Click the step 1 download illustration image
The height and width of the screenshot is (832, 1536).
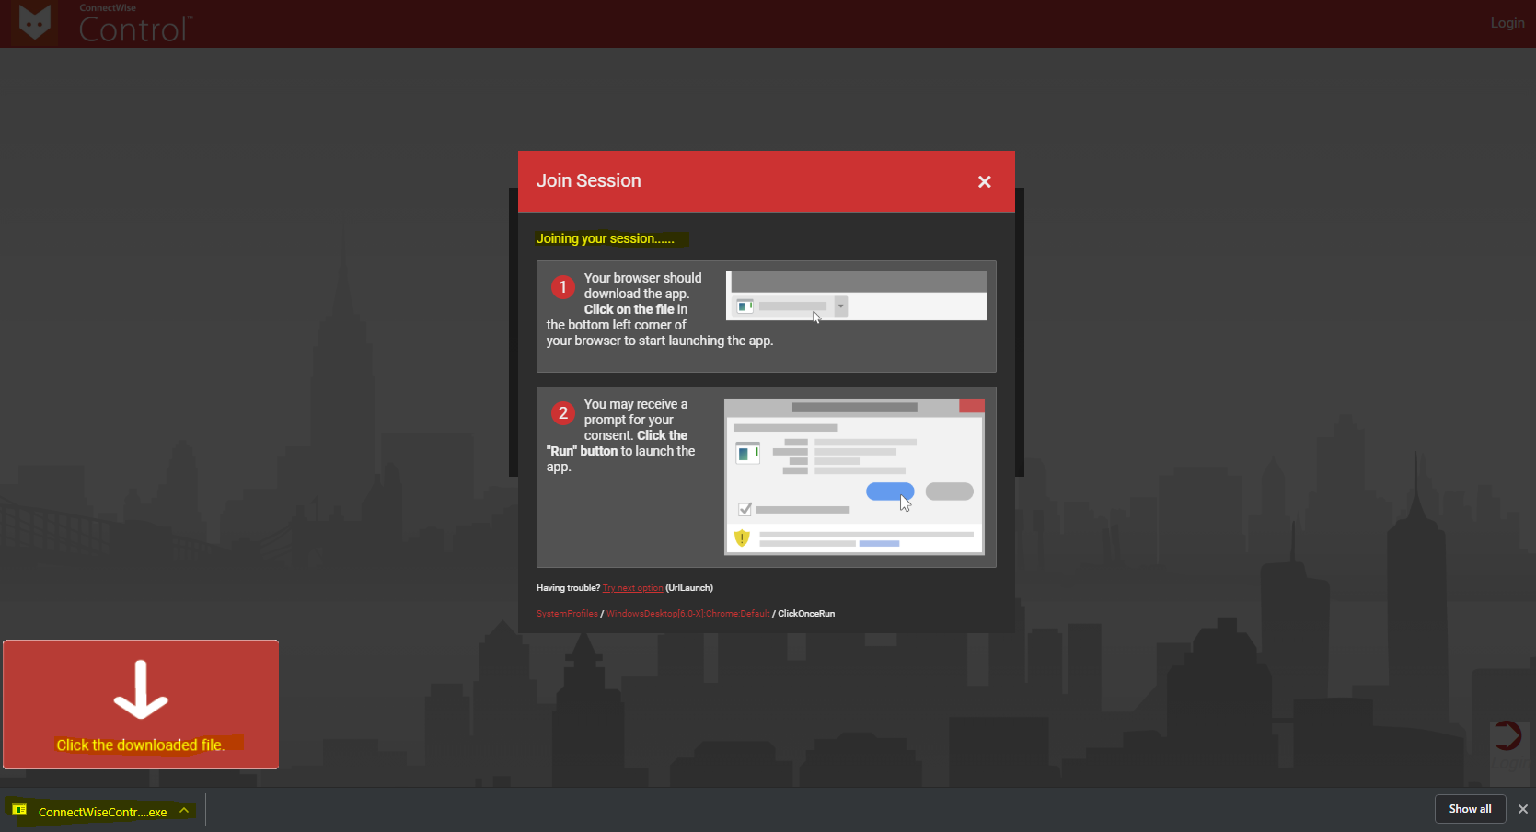click(x=856, y=295)
